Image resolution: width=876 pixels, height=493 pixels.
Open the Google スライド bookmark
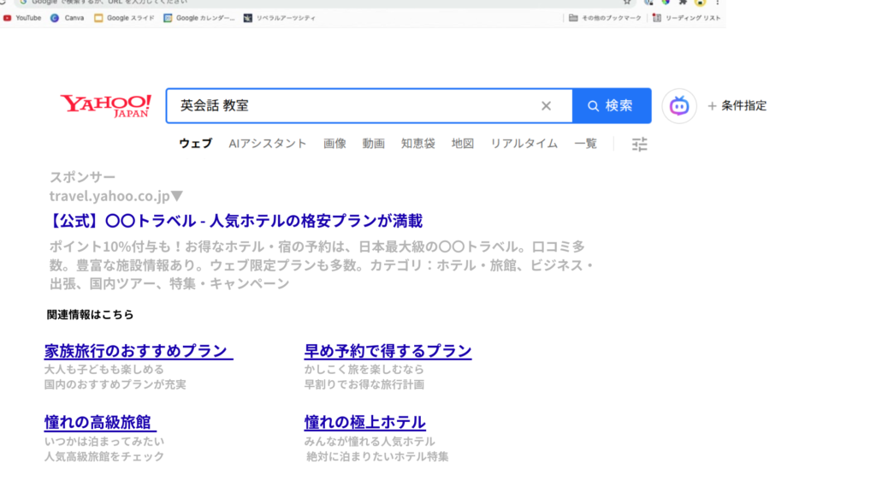[125, 18]
